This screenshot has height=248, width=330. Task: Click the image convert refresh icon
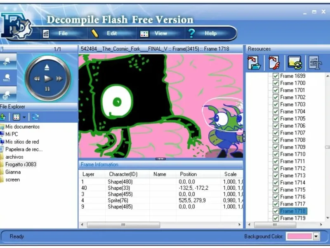(295, 63)
